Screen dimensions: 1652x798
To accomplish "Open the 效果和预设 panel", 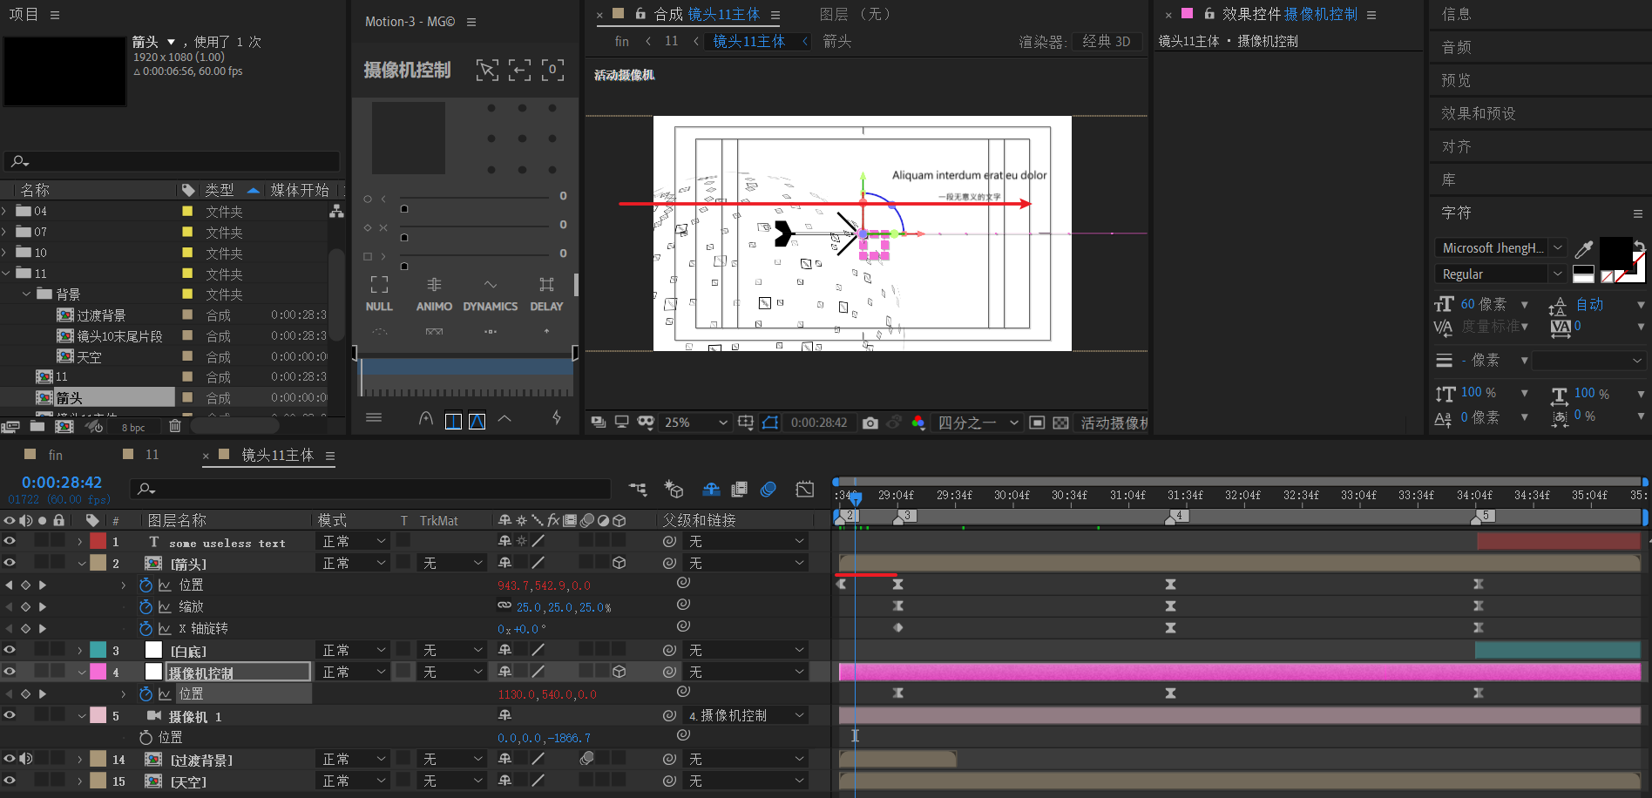I will click(1478, 113).
